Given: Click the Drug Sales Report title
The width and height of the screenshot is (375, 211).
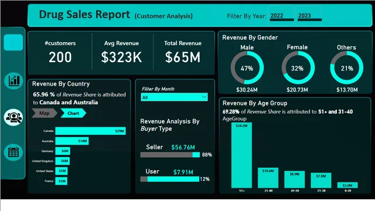Looking at the screenshot, I should (x=84, y=15).
